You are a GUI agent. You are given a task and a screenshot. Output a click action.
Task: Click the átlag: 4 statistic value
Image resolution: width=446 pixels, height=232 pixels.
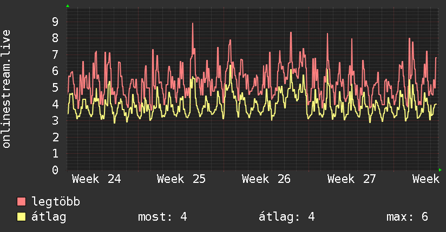[x=287, y=217]
